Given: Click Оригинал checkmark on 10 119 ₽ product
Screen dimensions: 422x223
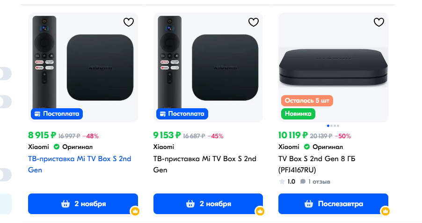Looking at the screenshot, I should tap(307, 147).
